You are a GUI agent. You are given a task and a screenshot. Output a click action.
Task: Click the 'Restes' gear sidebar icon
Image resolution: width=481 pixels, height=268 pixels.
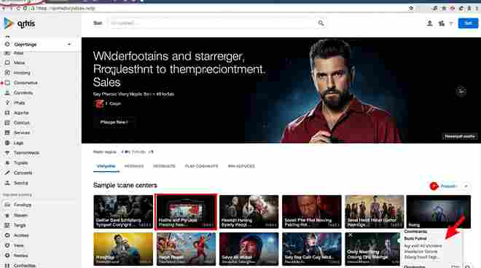coord(7,256)
